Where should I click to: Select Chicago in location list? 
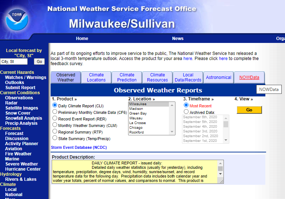tap(149, 128)
